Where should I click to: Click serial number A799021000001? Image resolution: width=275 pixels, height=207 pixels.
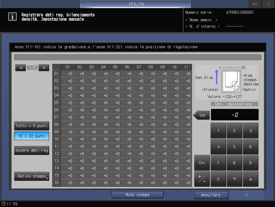point(240,12)
